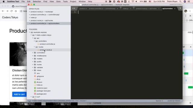Open product.controller.js in the sidebar tree

coord(47,44)
